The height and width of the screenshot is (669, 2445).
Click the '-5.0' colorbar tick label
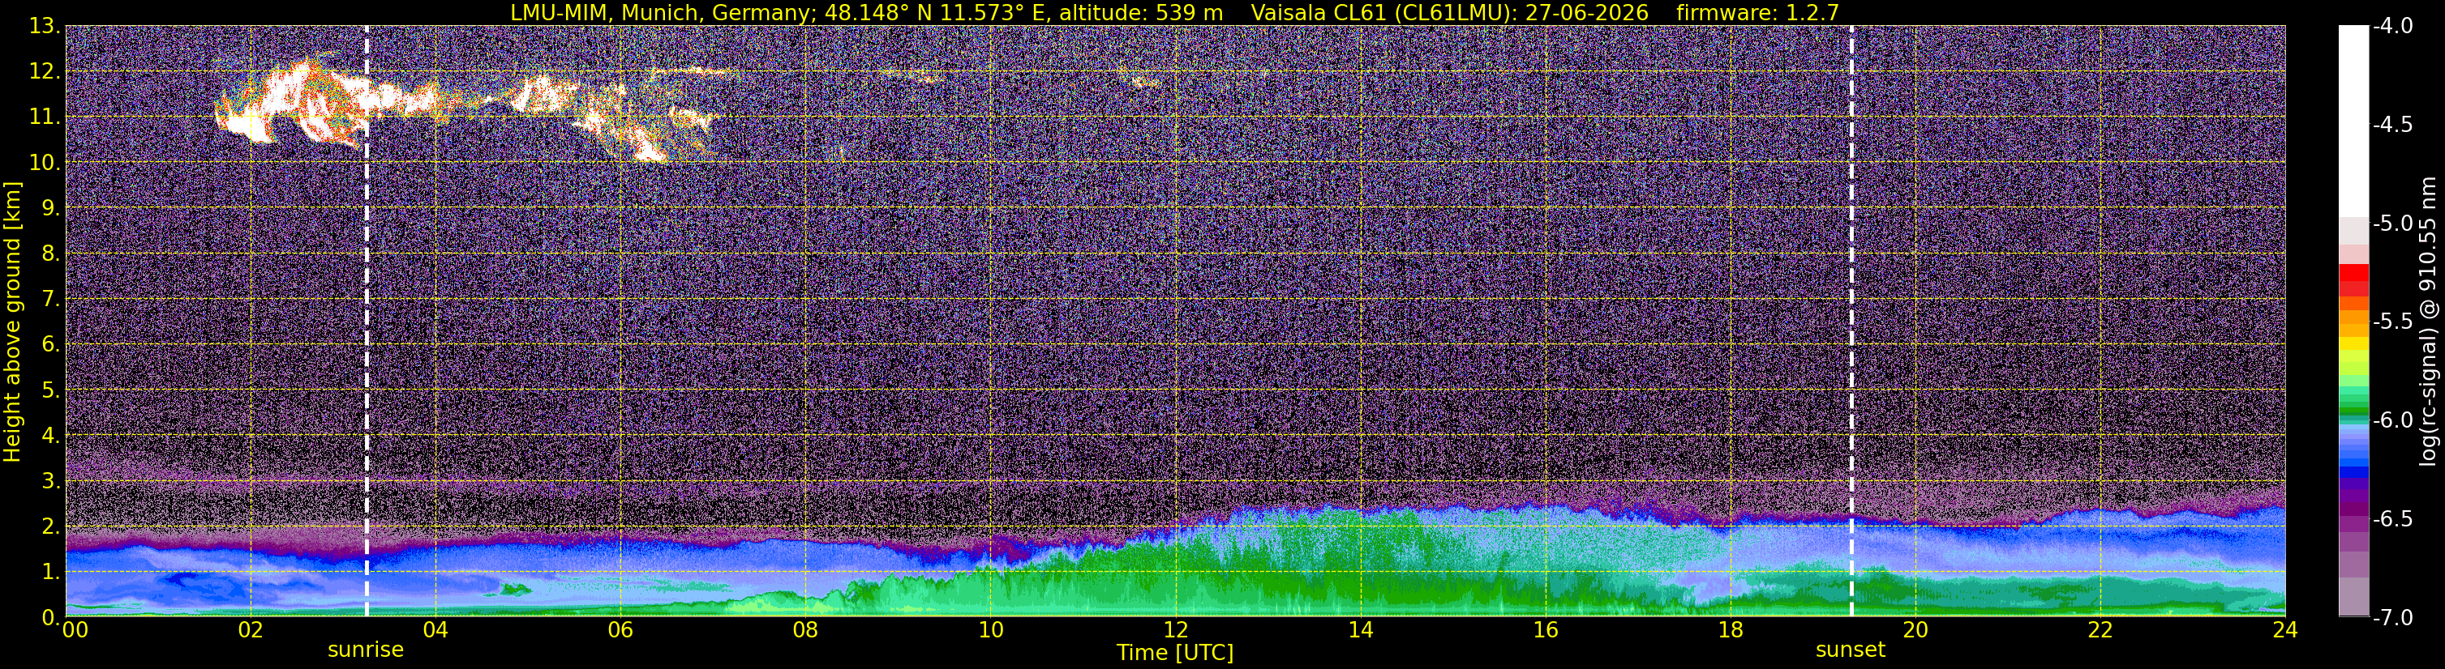coord(2393,224)
